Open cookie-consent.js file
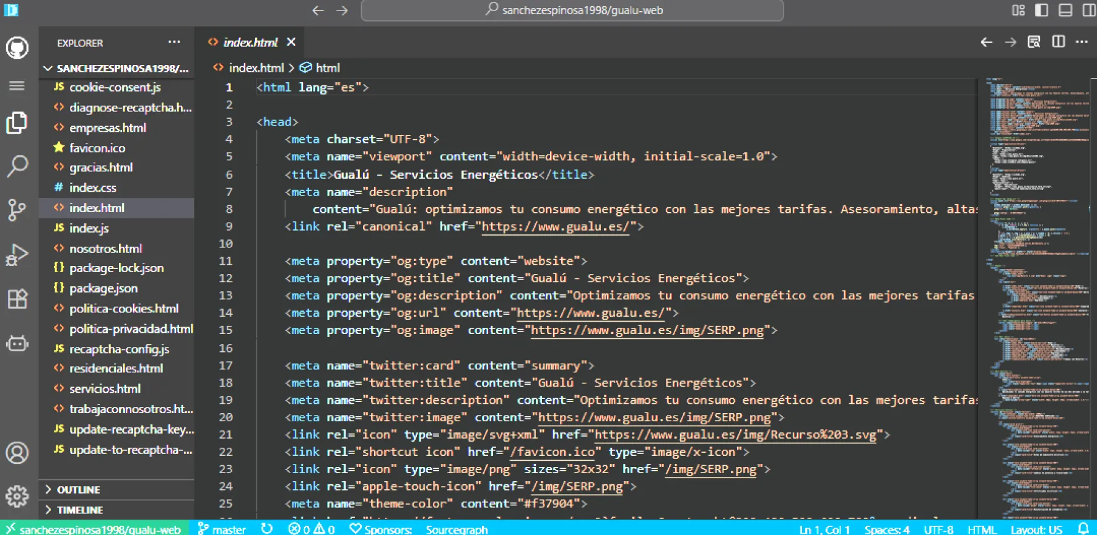The height and width of the screenshot is (535, 1097). (116, 87)
